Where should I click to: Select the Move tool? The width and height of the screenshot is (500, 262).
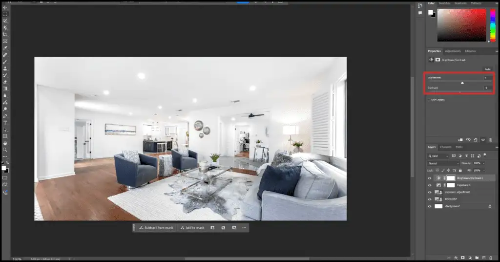tap(5, 7)
